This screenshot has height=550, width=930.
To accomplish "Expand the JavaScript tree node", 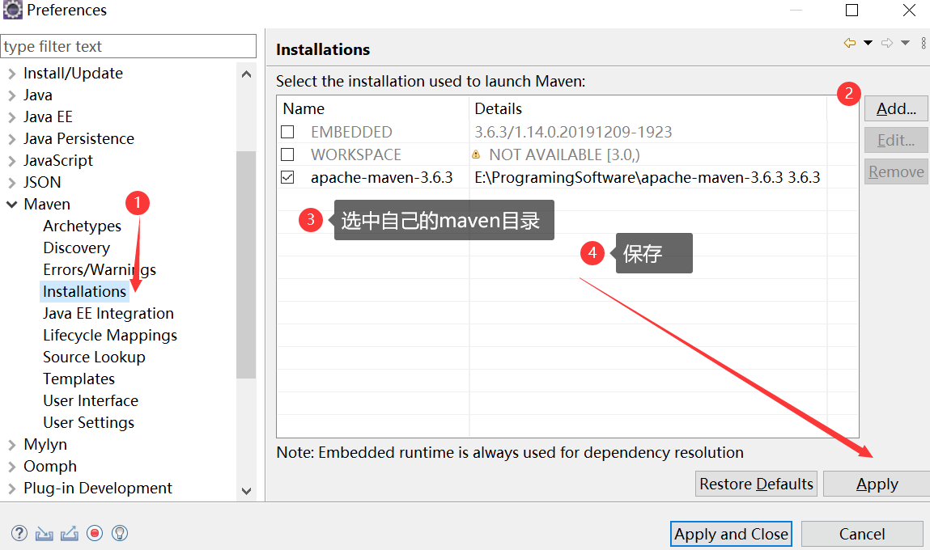I will pyautogui.click(x=12, y=161).
